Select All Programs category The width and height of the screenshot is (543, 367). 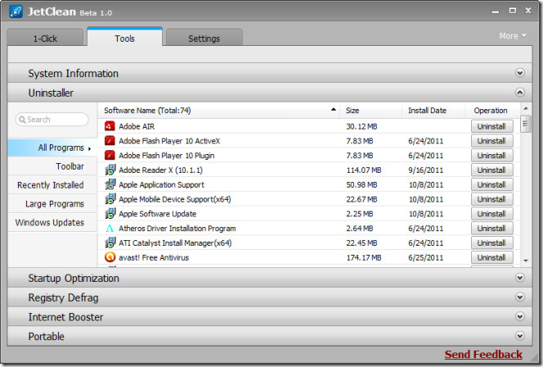[52, 147]
